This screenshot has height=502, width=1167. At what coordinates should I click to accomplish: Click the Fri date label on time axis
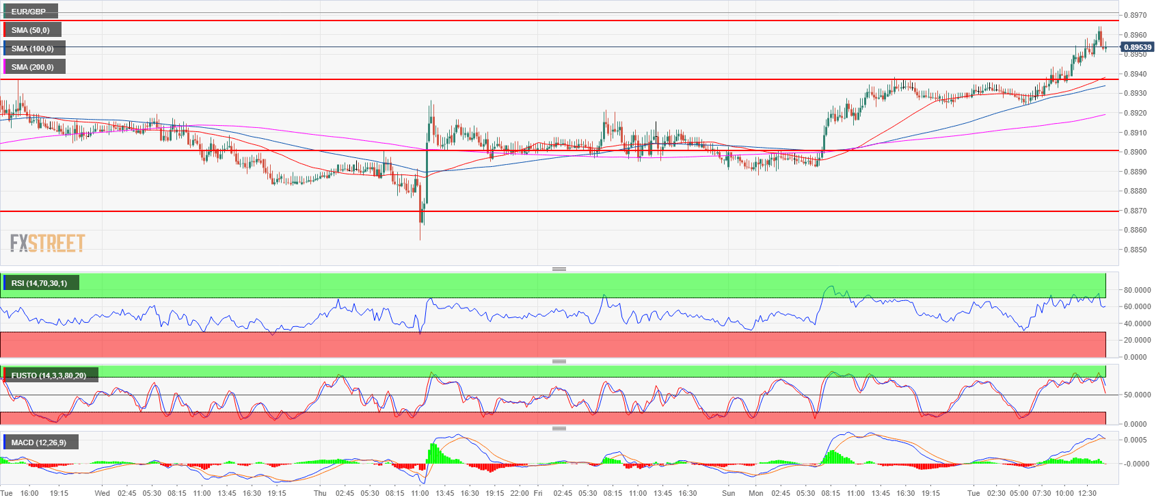pyautogui.click(x=538, y=493)
